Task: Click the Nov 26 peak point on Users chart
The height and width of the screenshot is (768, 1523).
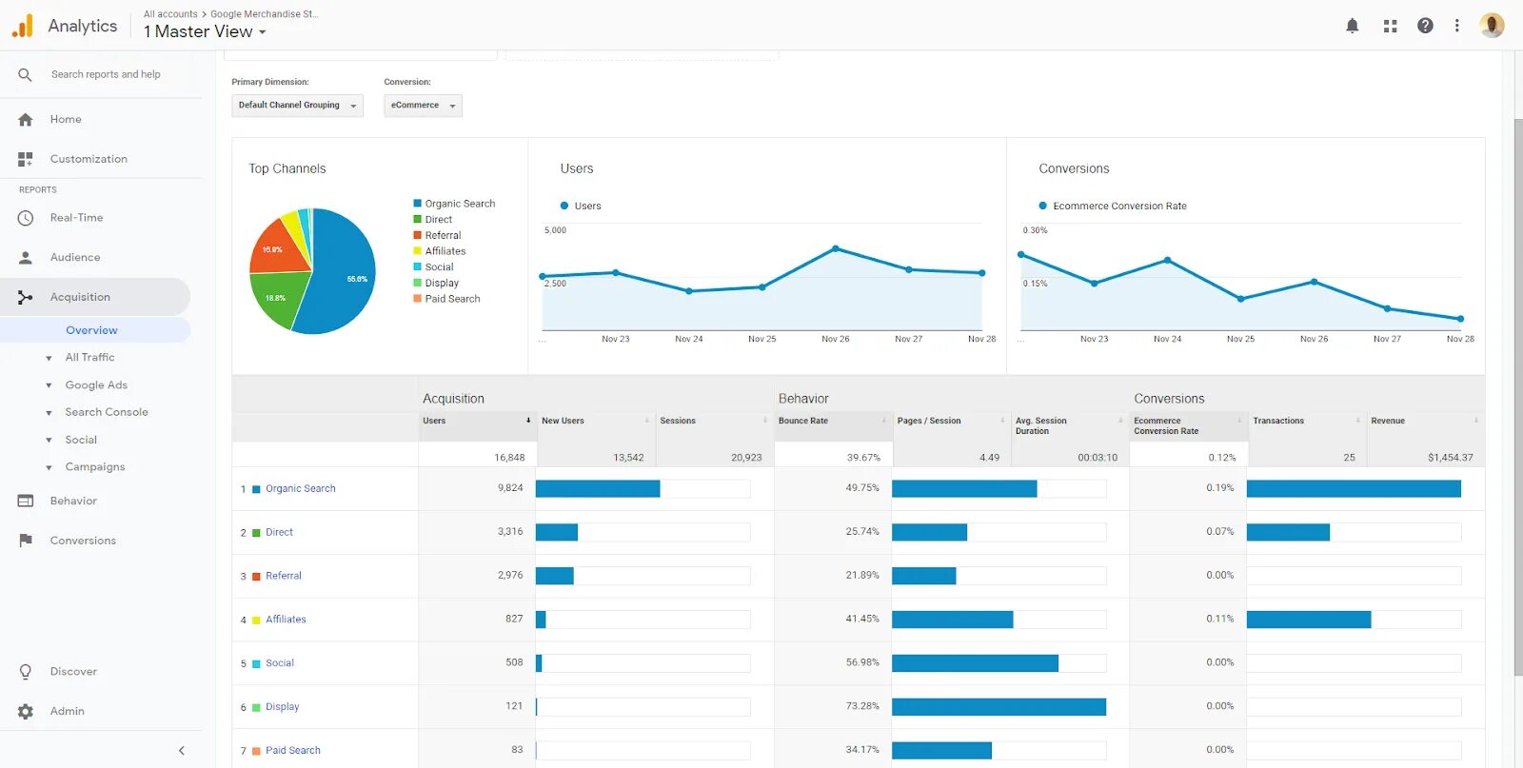Action: pos(836,248)
